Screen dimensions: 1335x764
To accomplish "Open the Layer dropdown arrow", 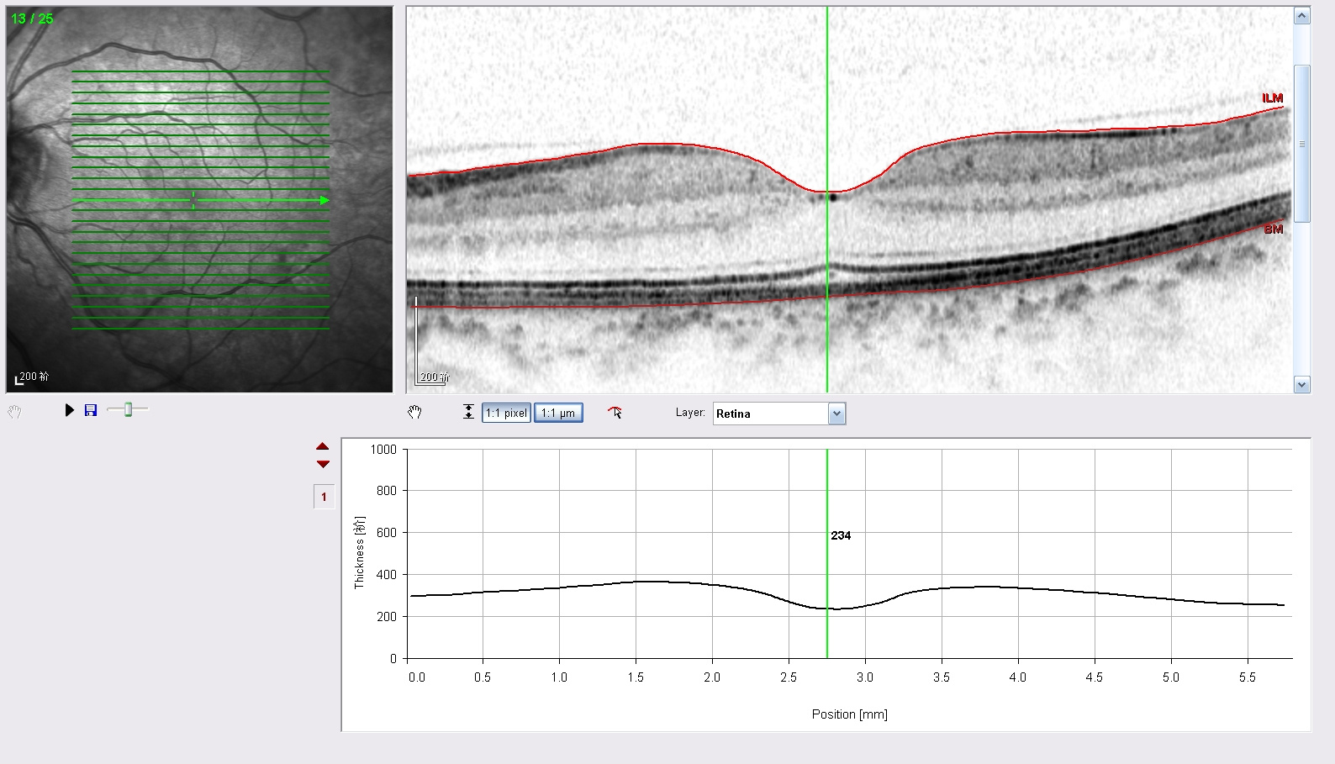I will click(x=836, y=414).
